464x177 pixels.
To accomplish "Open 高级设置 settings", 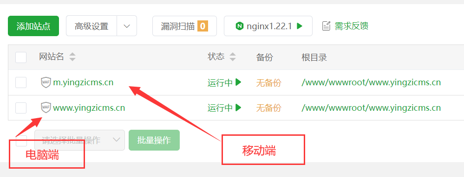I will click(91, 26).
